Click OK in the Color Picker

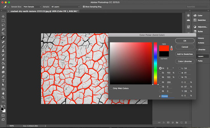coord(185,41)
